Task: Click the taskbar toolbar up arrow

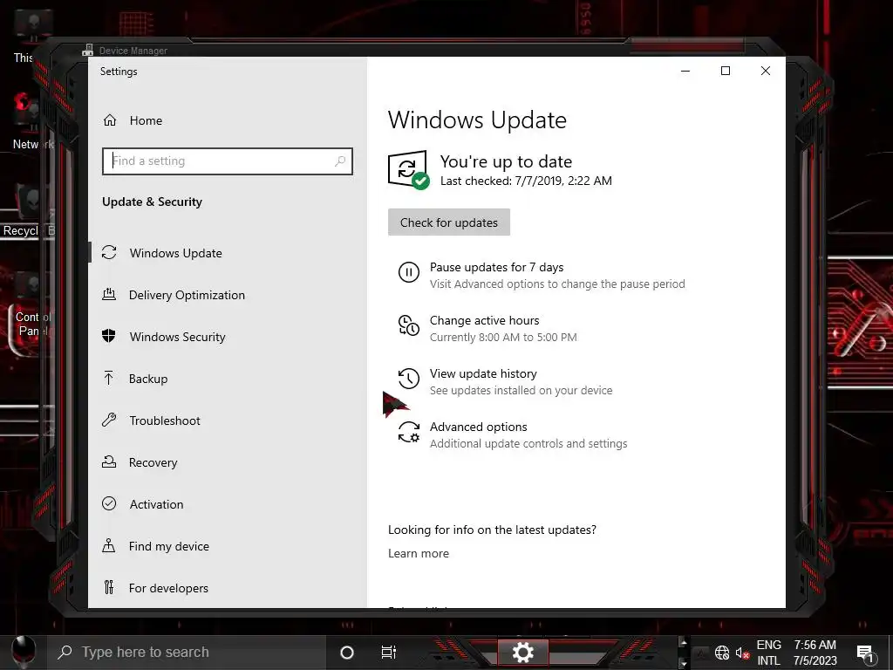Action: [683, 643]
